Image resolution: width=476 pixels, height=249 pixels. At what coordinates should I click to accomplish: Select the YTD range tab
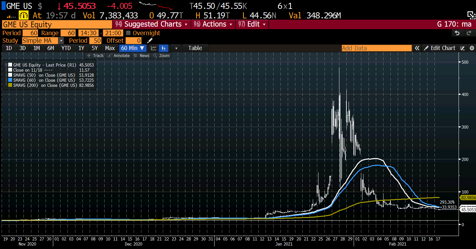tap(66, 48)
